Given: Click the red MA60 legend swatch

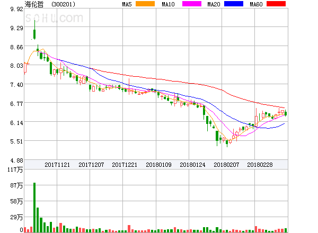Looking at the screenshot, I should pos(276,4).
